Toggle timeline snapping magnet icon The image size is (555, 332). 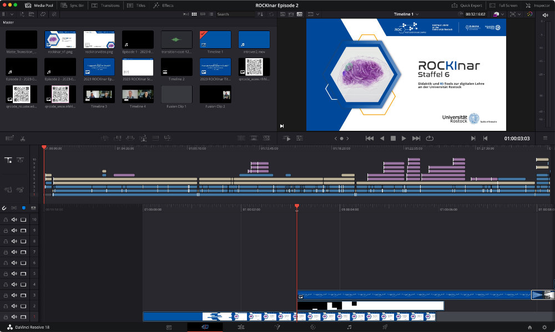(4, 208)
